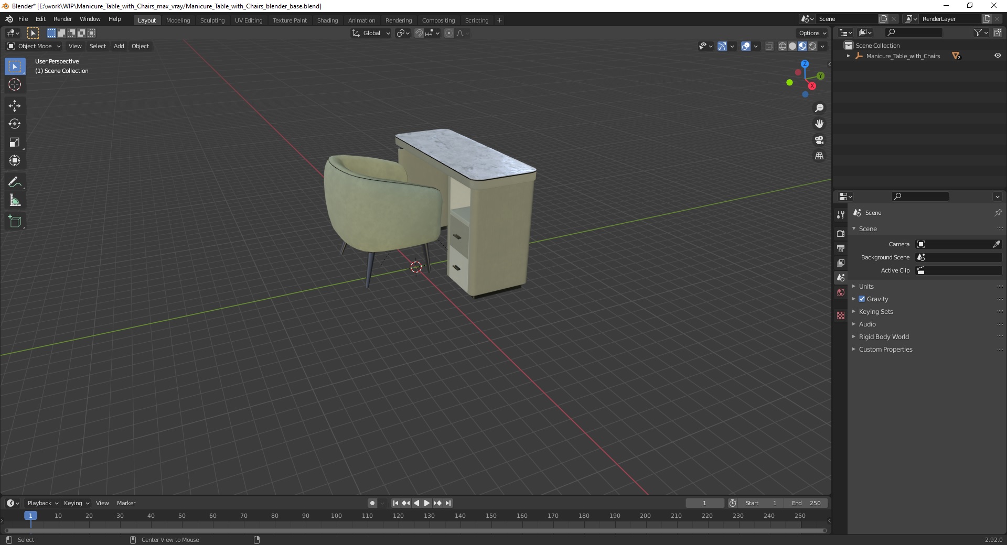Viewport: 1007px width, 545px height.
Task: Select rendered viewport shading
Action: 812,46
